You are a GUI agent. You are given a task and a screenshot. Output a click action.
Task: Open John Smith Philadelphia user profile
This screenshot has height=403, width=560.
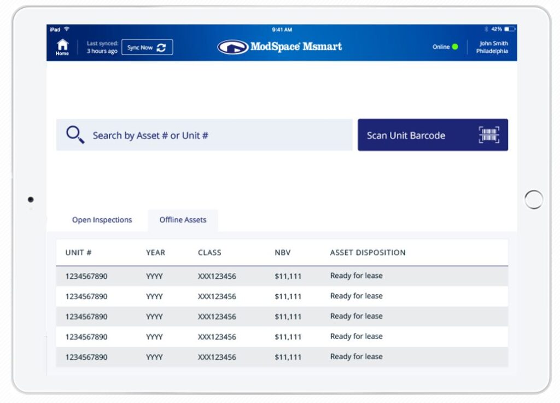click(x=492, y=47)
